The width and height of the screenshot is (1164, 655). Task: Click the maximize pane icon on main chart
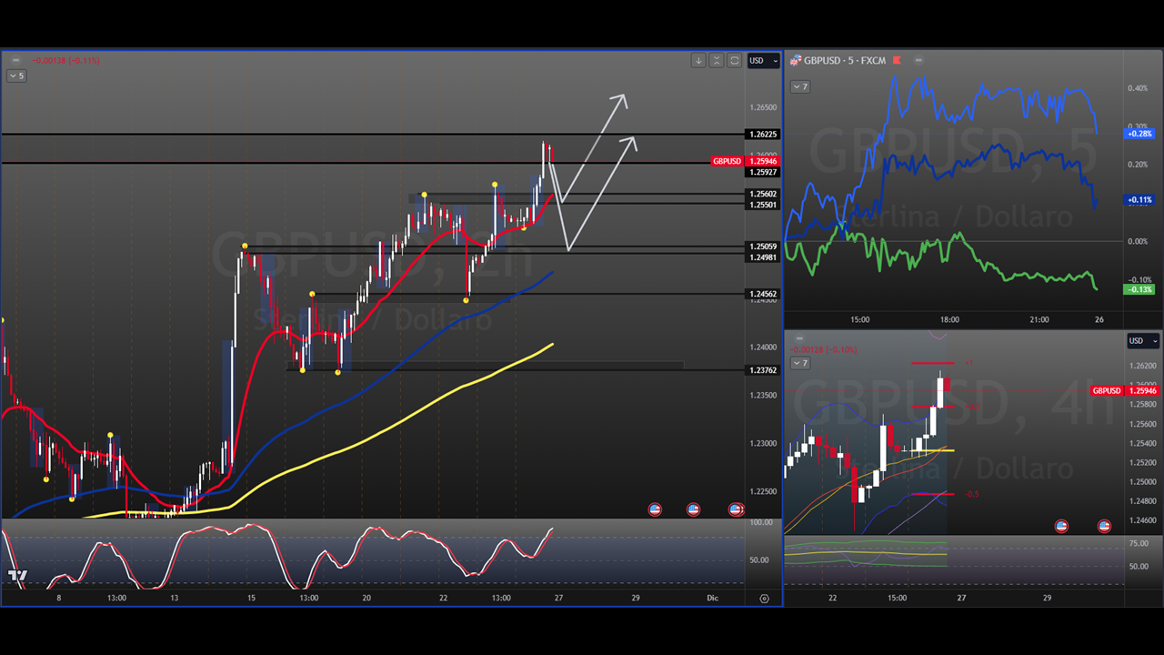pos(735,61)
